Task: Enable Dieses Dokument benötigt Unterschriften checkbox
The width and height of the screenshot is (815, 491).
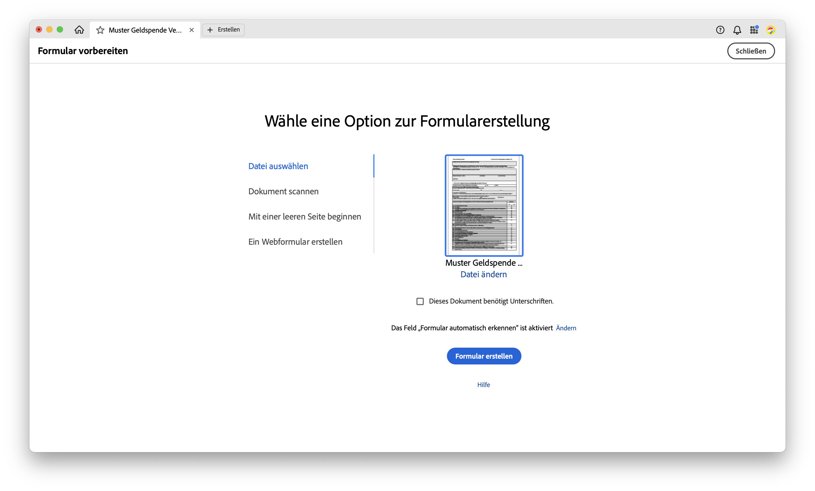Action: (420, 301)
